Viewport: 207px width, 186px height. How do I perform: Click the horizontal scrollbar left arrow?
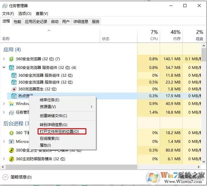[x=3, y=167]
